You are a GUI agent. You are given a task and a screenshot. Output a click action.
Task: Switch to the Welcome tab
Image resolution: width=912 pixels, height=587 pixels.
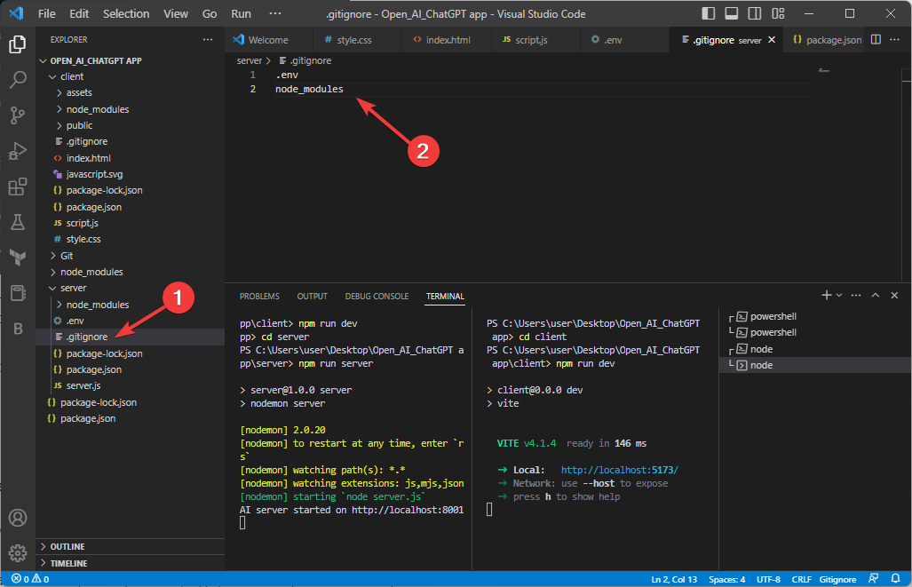(268, 40)
